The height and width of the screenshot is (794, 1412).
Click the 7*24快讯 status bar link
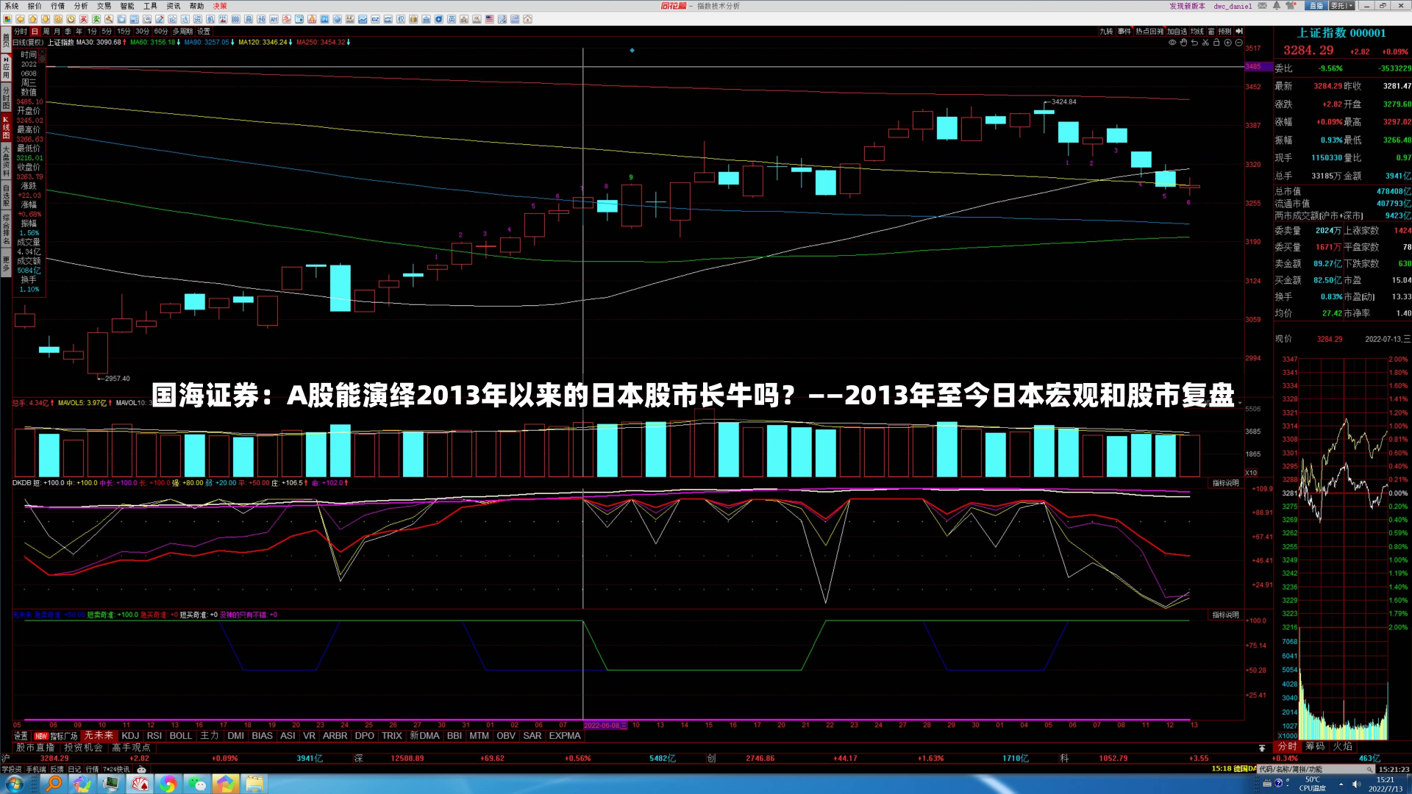coord(116,769)
